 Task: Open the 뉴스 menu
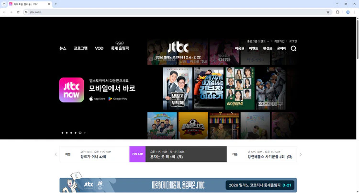click(x=63, y=48)
